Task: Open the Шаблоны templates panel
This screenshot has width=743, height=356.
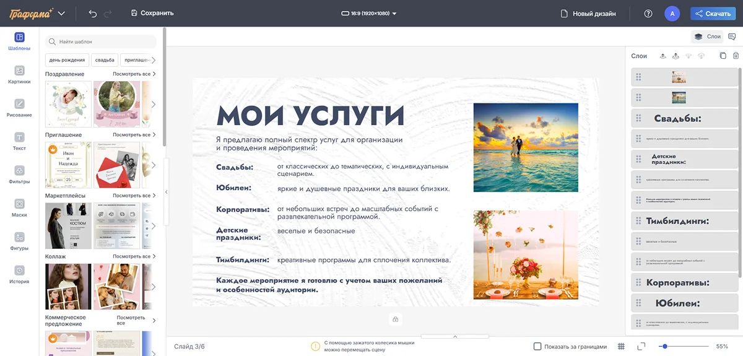Action: click(x=19, y=41)
